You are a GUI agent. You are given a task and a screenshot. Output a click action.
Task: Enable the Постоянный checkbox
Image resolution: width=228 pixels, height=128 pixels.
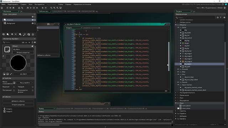[14, 90]
